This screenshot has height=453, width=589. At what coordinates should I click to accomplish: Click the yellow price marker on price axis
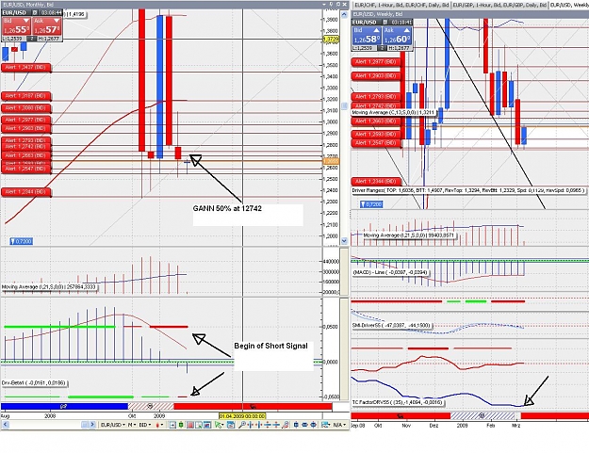(331, 40)
